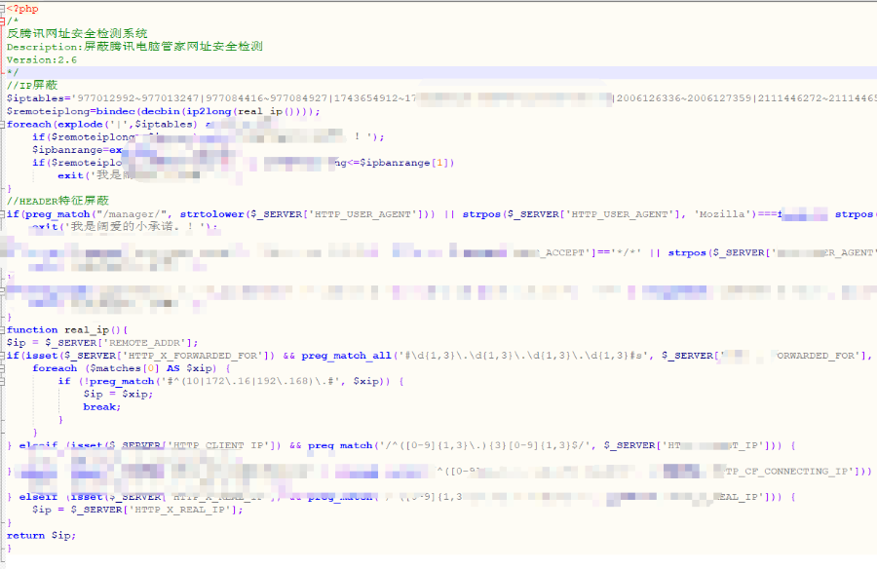Collapse the if(isset HTTP_X_FORWARDED_FOR fold marker

pyautogui.click(x=2, y=356)
